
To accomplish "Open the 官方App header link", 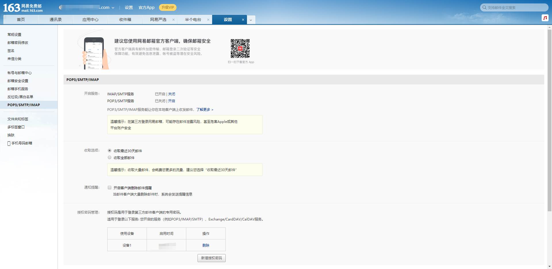I will point(146,7).
